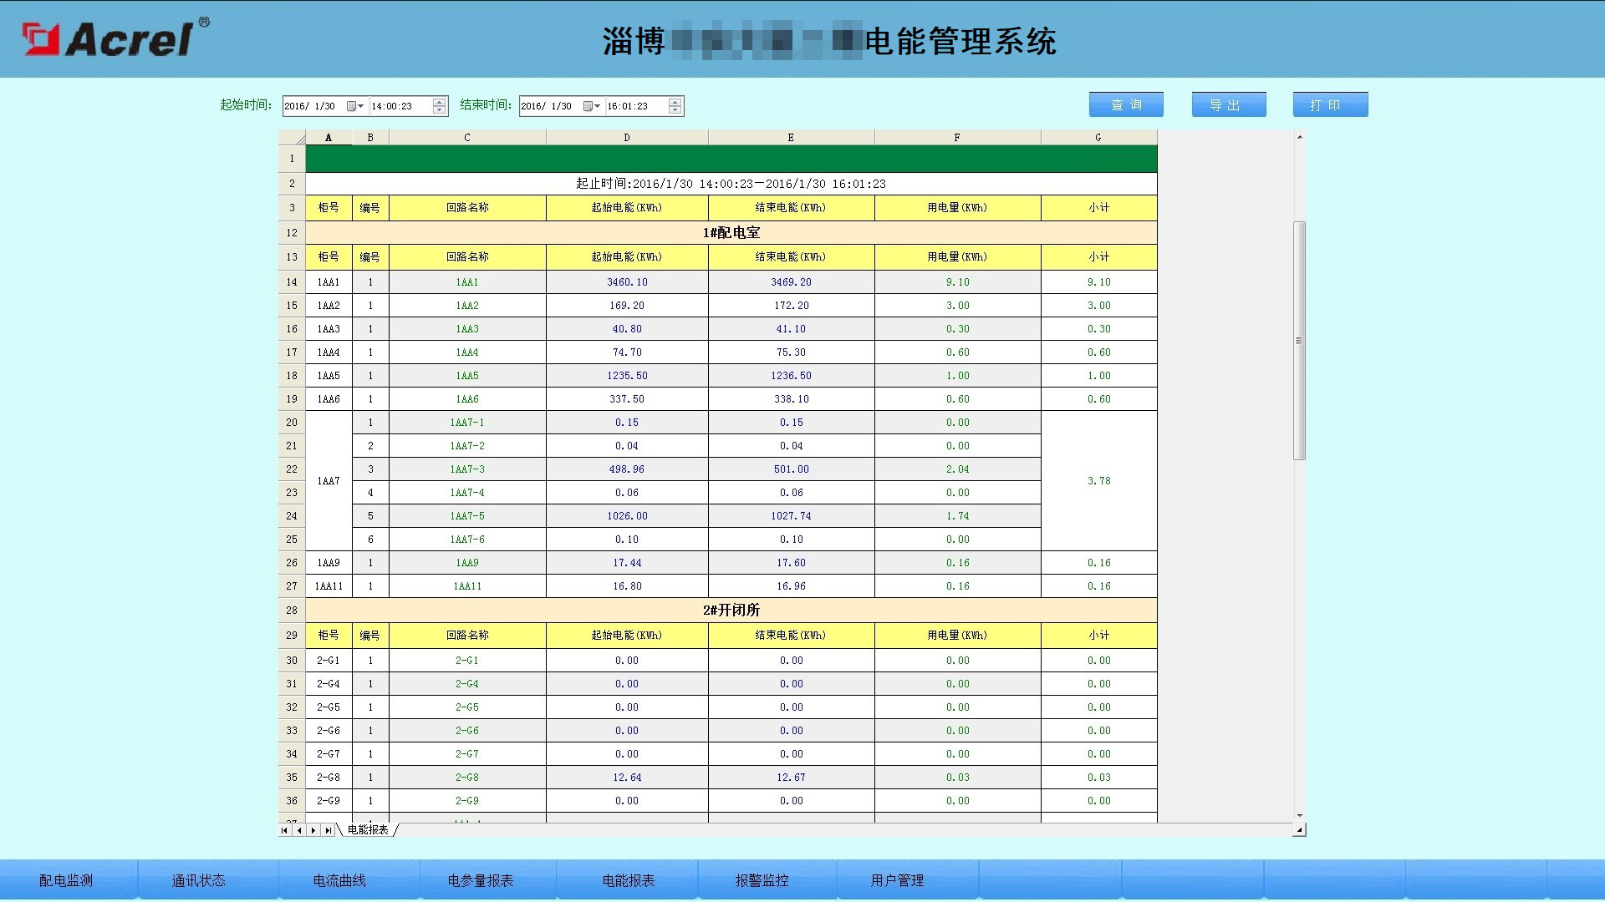Decrease end time with down spinner
Image resolution: width=1605 pixels, height=902 pixels.
tap(675, 110)
